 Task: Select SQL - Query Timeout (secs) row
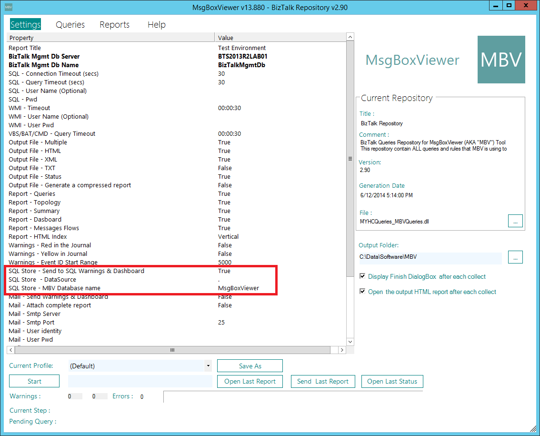tap(176, 82)
